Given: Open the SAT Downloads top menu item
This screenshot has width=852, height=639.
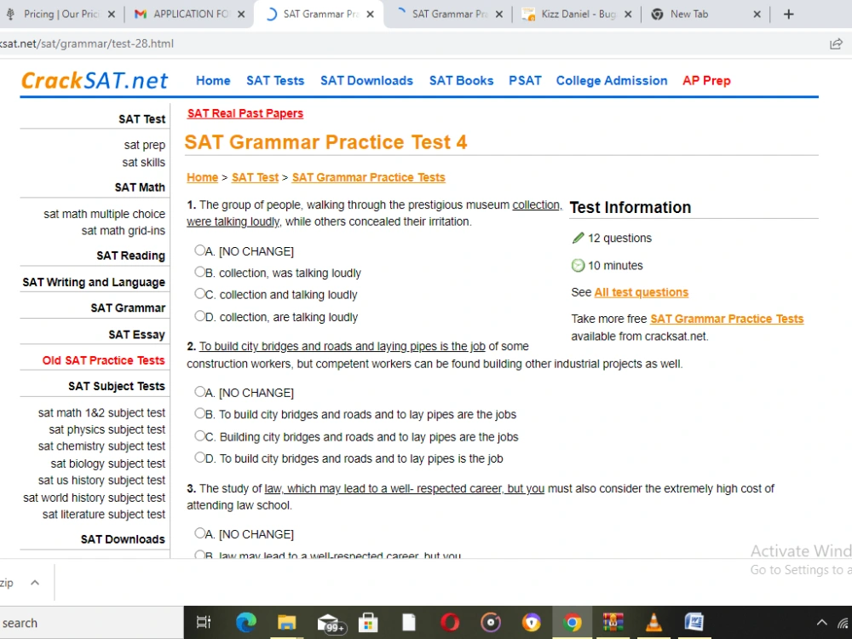Looking at the screenshot, I should [366, 80].
